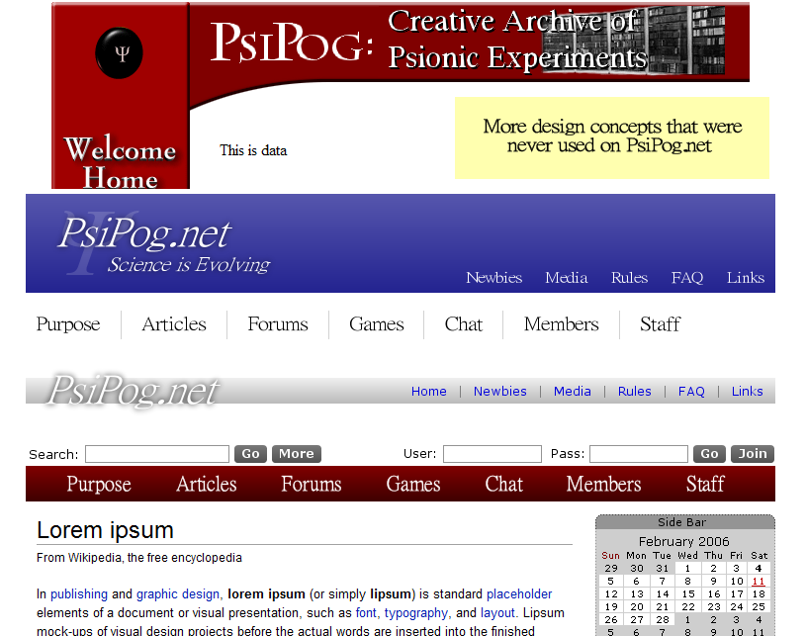
Task: Click the PsiPog.net logo in the gray header bar
Action: click(x=134, y=391)
